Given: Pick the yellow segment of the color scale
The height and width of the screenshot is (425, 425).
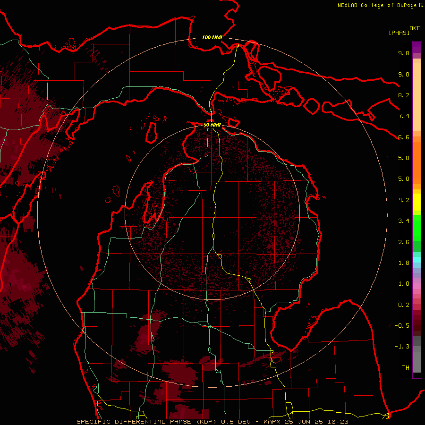Looking at the screenshot, I should 417,202.
